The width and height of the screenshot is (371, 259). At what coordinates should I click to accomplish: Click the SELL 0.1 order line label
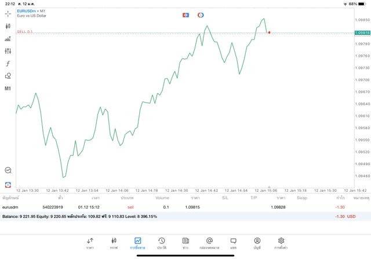click(x=25, y=32)
